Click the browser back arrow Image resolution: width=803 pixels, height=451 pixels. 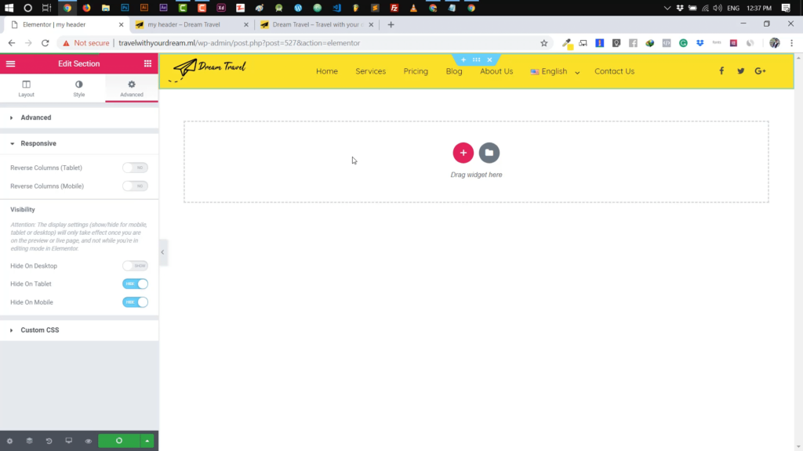click(x=11, y=43)
